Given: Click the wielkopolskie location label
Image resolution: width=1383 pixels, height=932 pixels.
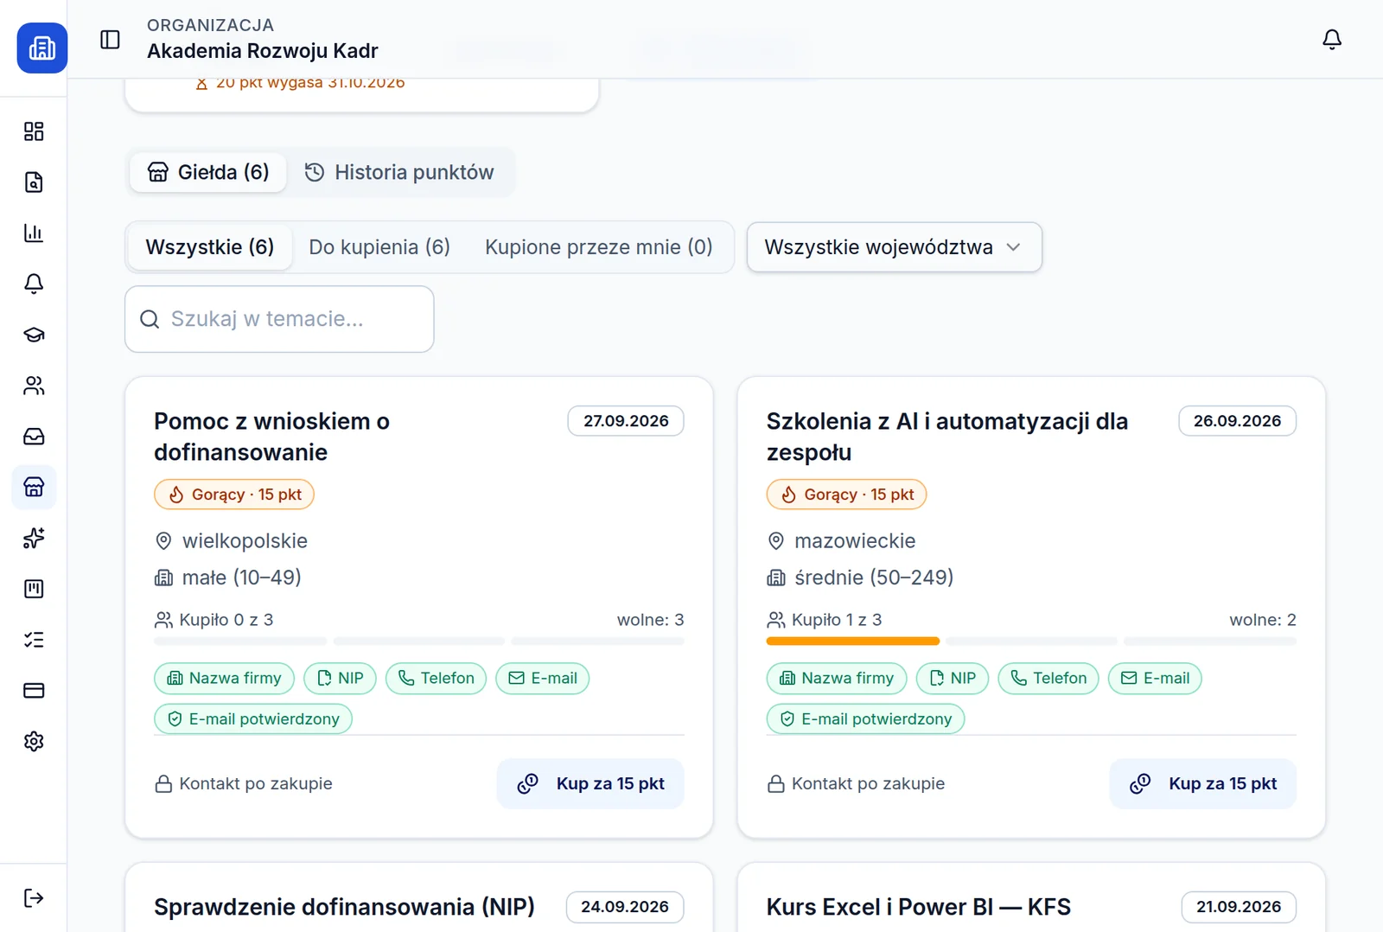Looking at the screenshot, I should point(245,541).
